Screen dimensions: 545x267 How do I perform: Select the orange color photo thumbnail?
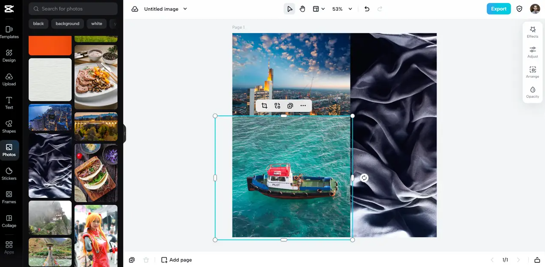[50, 45]
